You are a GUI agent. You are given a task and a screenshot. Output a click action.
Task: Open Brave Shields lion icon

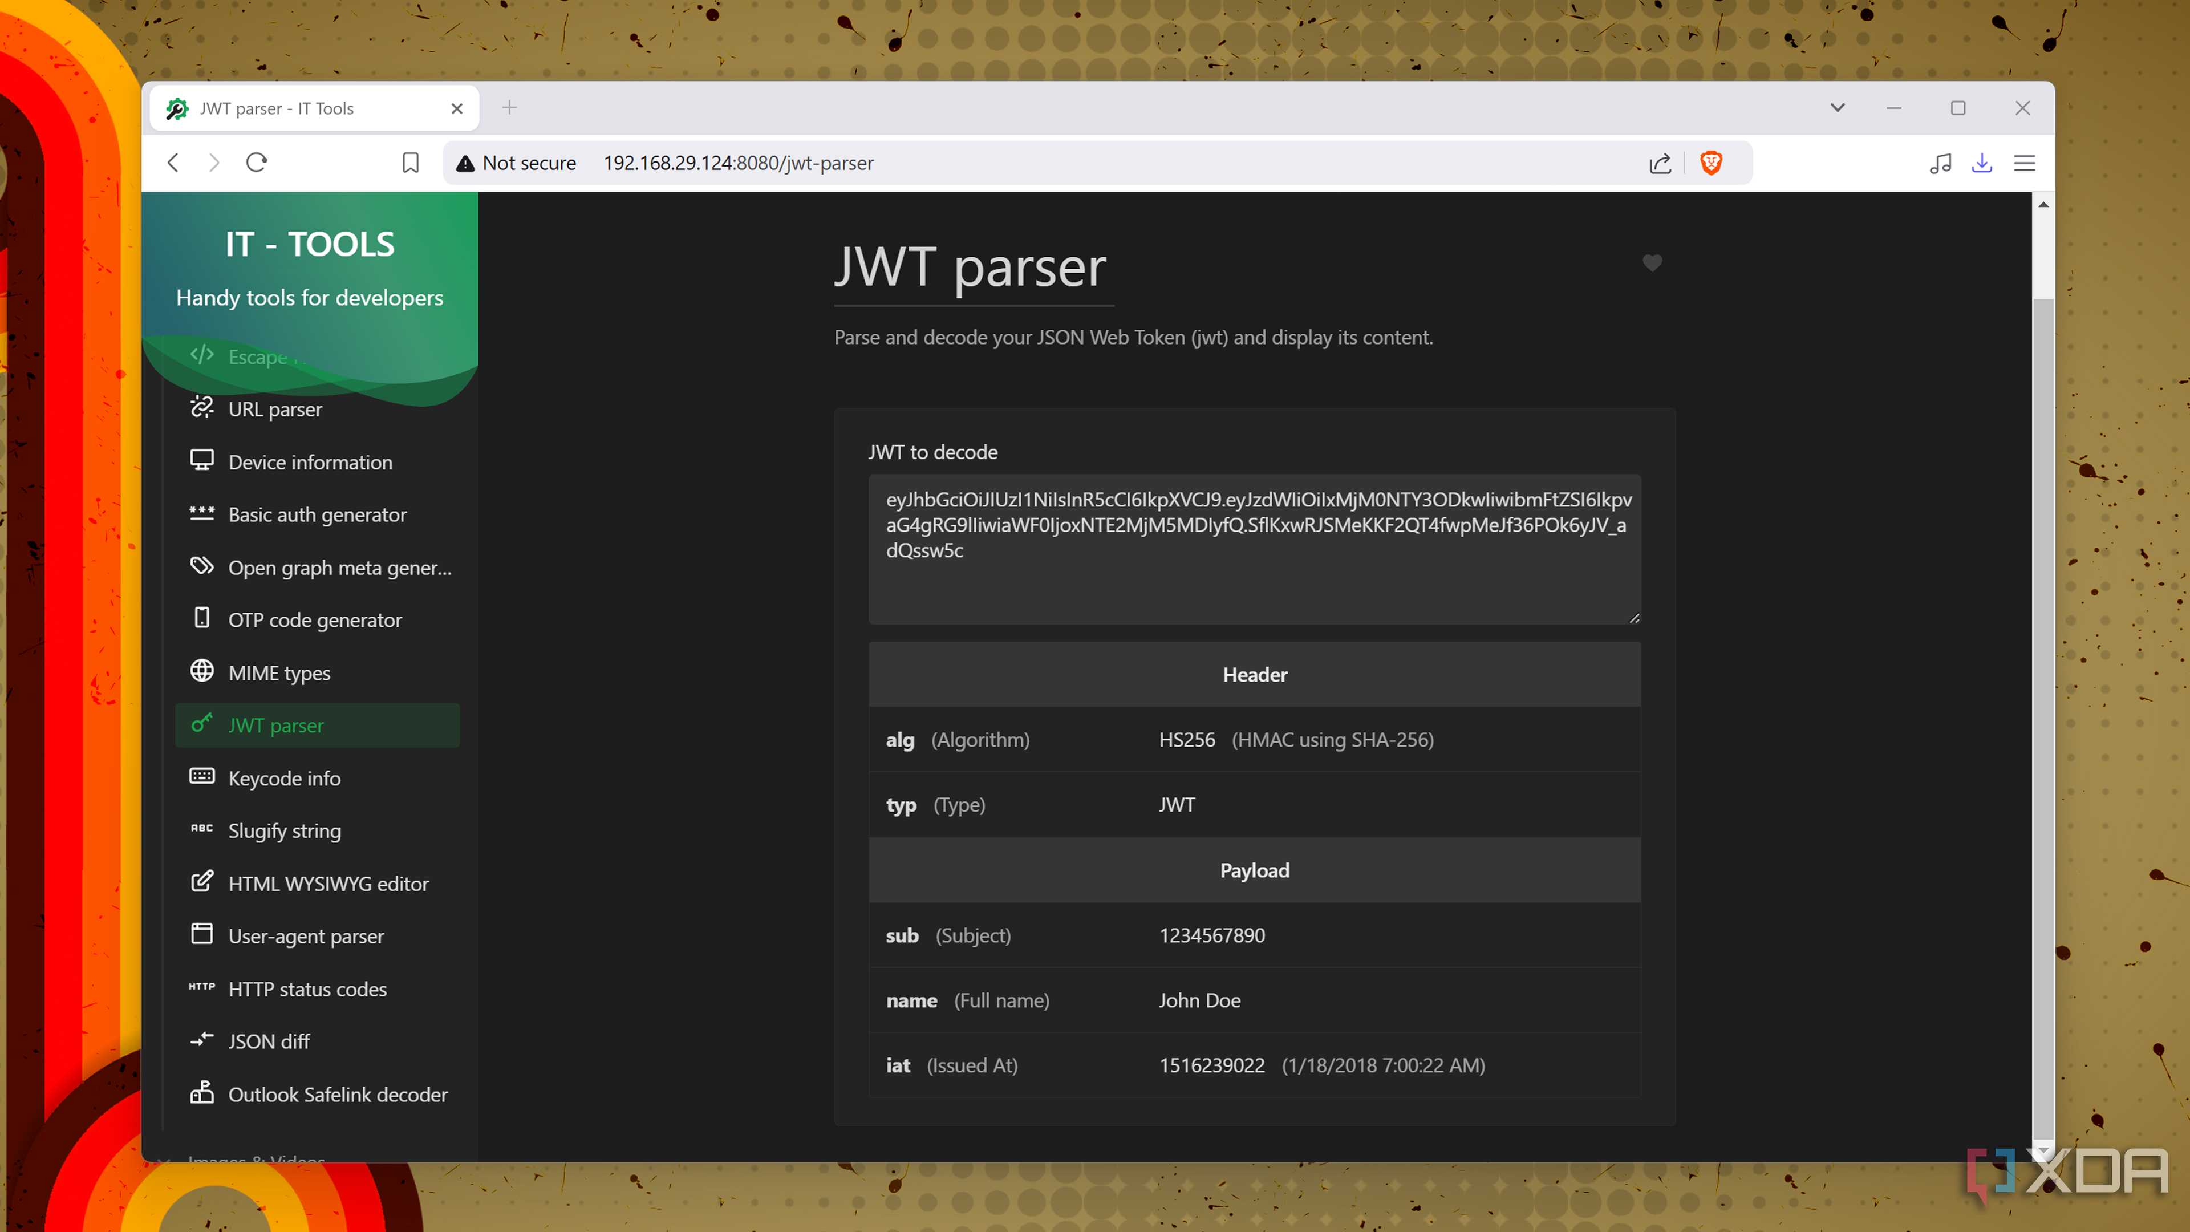point(1712,163)
